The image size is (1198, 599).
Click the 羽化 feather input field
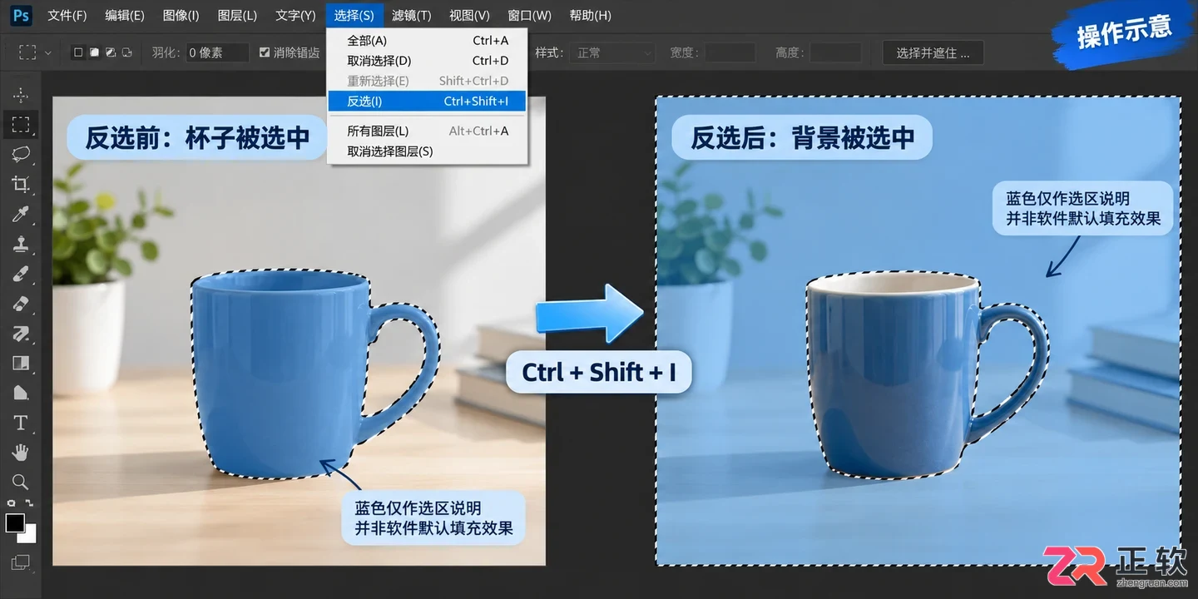click(x=217, y=52)
